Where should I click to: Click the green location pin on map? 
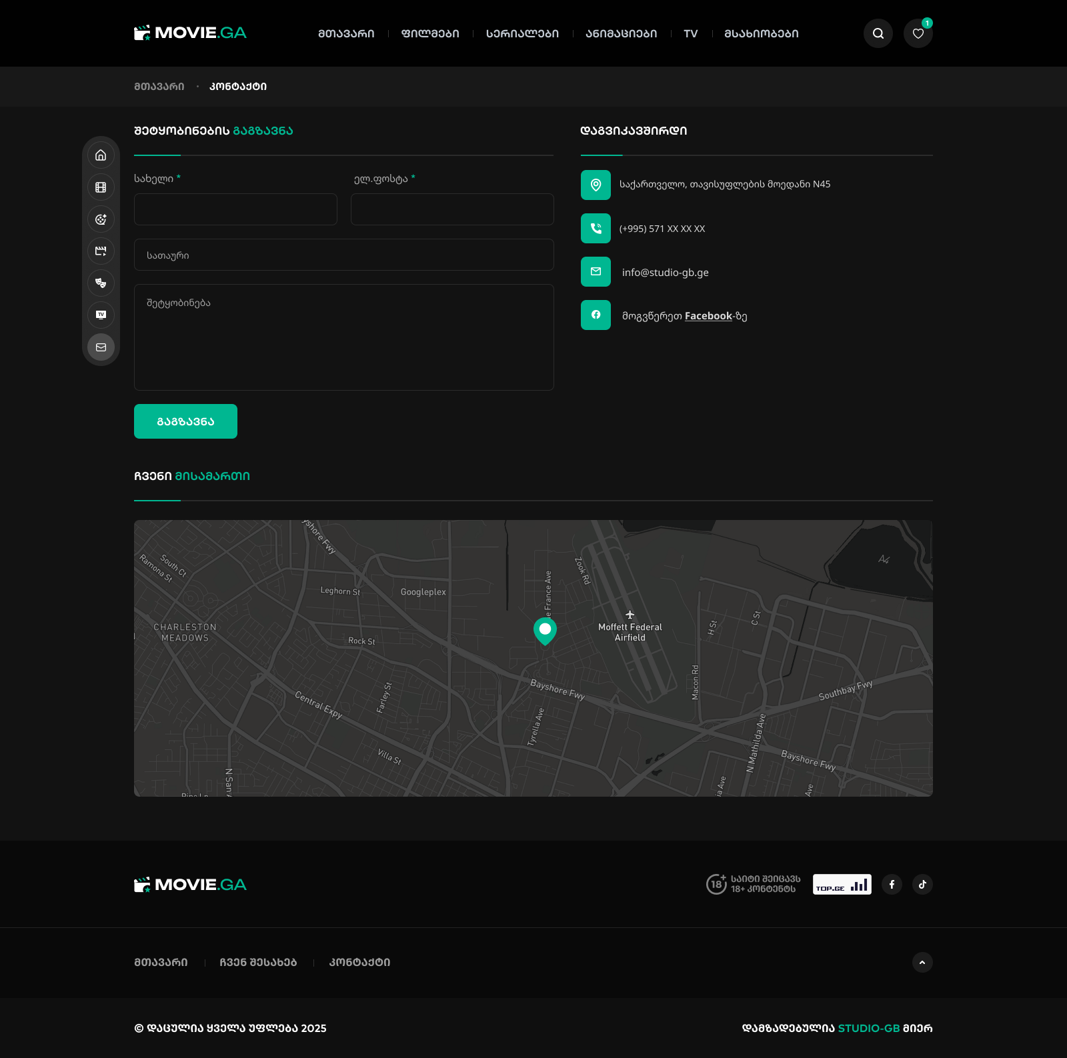click(545, 630)
